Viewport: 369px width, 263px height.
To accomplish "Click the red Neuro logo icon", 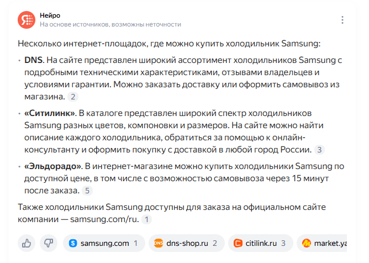I will tap(26, 19).
